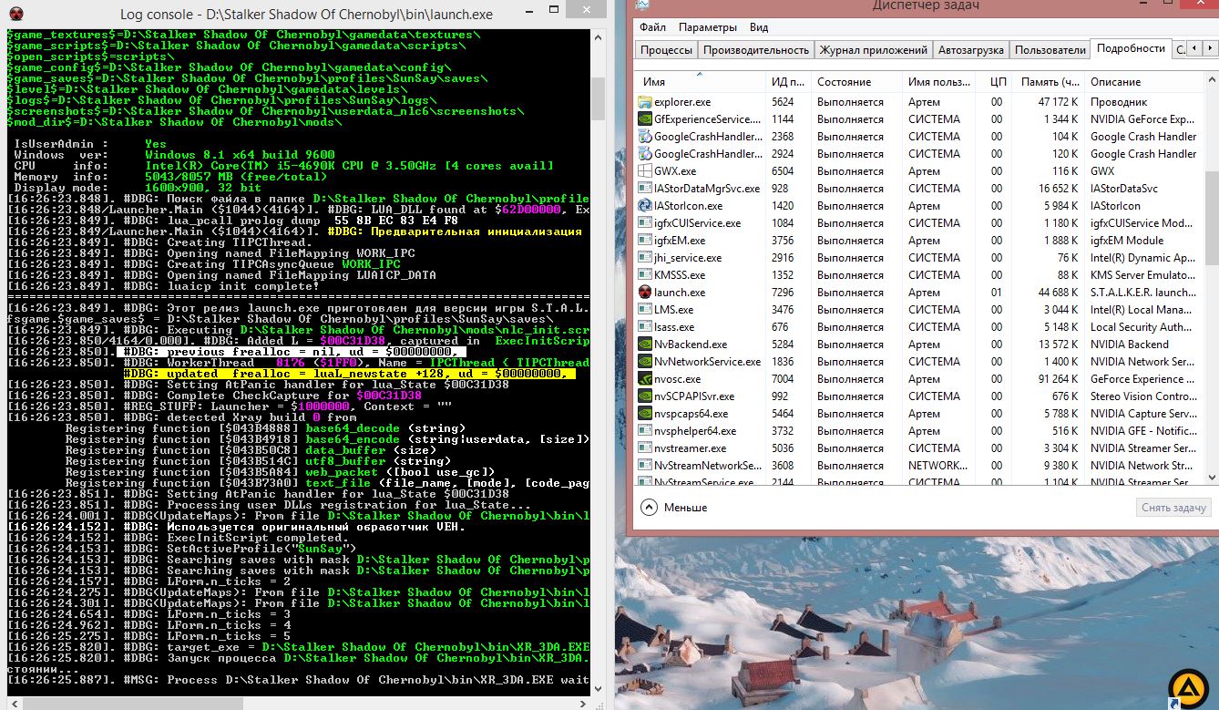Click the nvstreamer.exe process icon
The width and height of the screenshot is (1219, 710).
645,448
